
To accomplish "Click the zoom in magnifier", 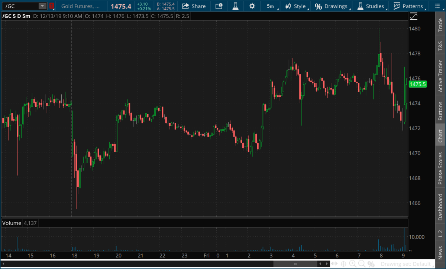I will [x=352, y=264].
